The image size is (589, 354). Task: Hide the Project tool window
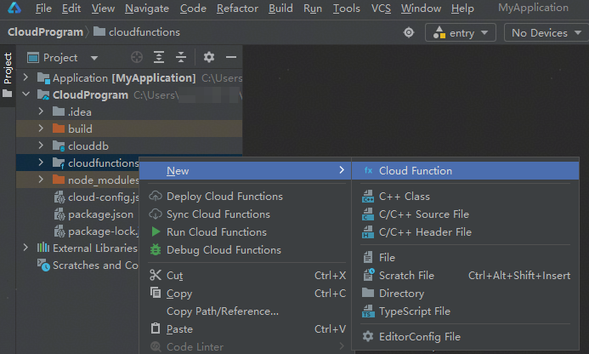[x=230, y=57]
